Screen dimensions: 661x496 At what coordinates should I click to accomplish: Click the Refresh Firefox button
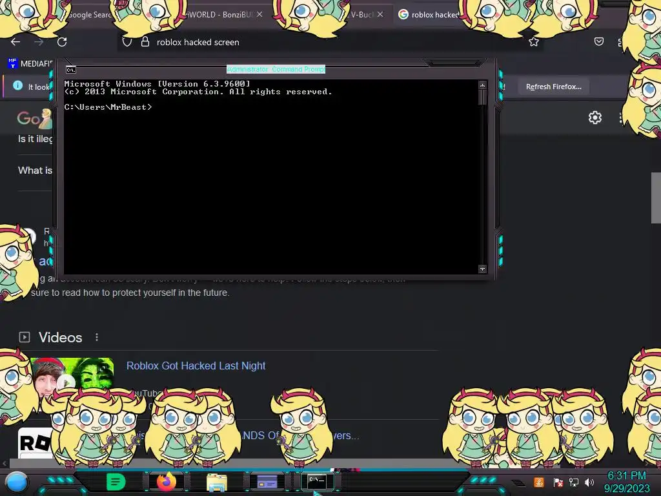553,87
